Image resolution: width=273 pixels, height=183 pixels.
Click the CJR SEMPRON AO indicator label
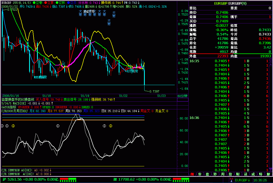(x=17, y=170)
